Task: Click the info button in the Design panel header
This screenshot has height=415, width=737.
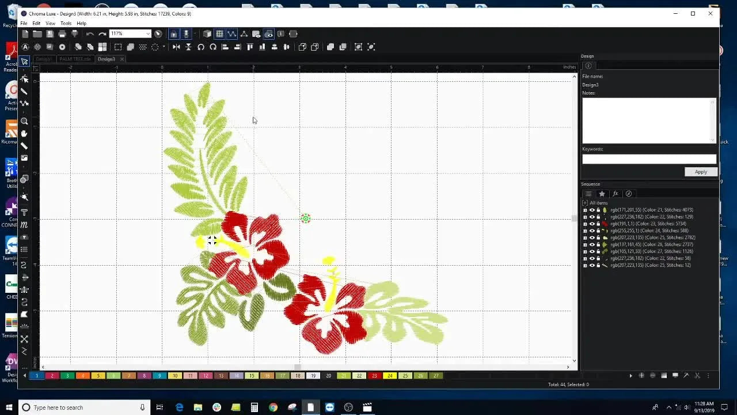Action: [x=588, y=66]
